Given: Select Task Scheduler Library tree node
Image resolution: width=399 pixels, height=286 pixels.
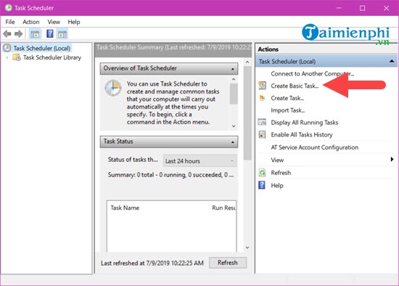Looking at the screenshot, I should click(52, 57).
